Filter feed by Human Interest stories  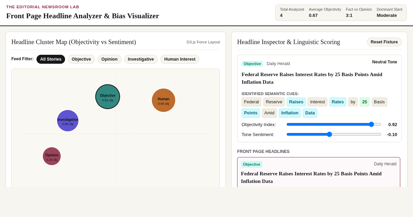click(x=180, y=59)
